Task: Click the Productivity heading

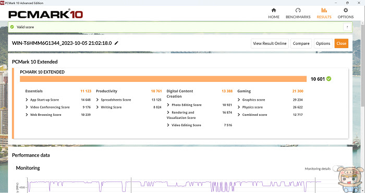Action: [106, 91]
